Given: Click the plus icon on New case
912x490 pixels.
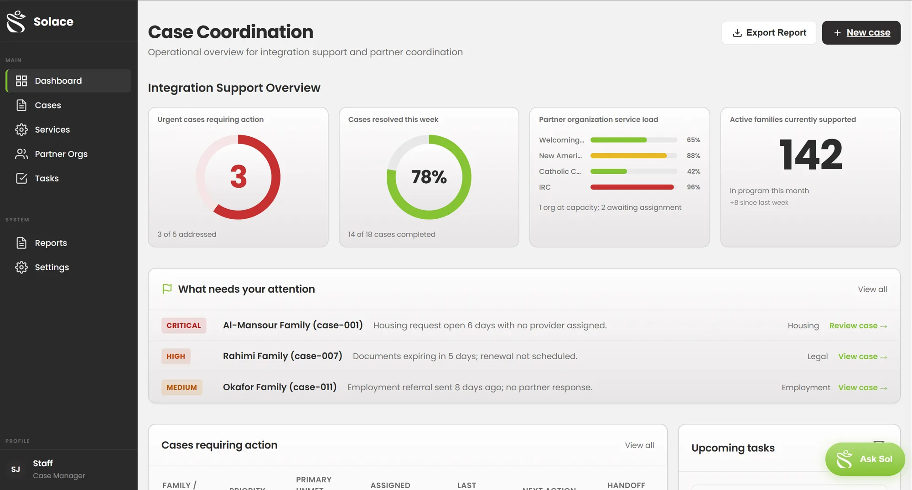Looking at the screenshot, I should click(x=837, y=33).
